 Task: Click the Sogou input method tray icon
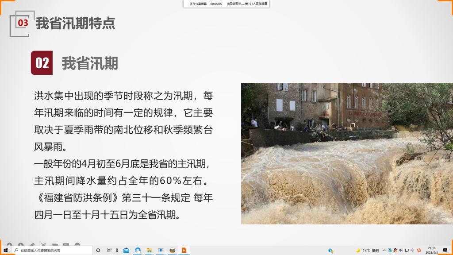point(418,250)
